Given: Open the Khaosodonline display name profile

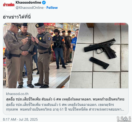Looking at the screenshot, I should pyautogui.click(x=28, y=3).
